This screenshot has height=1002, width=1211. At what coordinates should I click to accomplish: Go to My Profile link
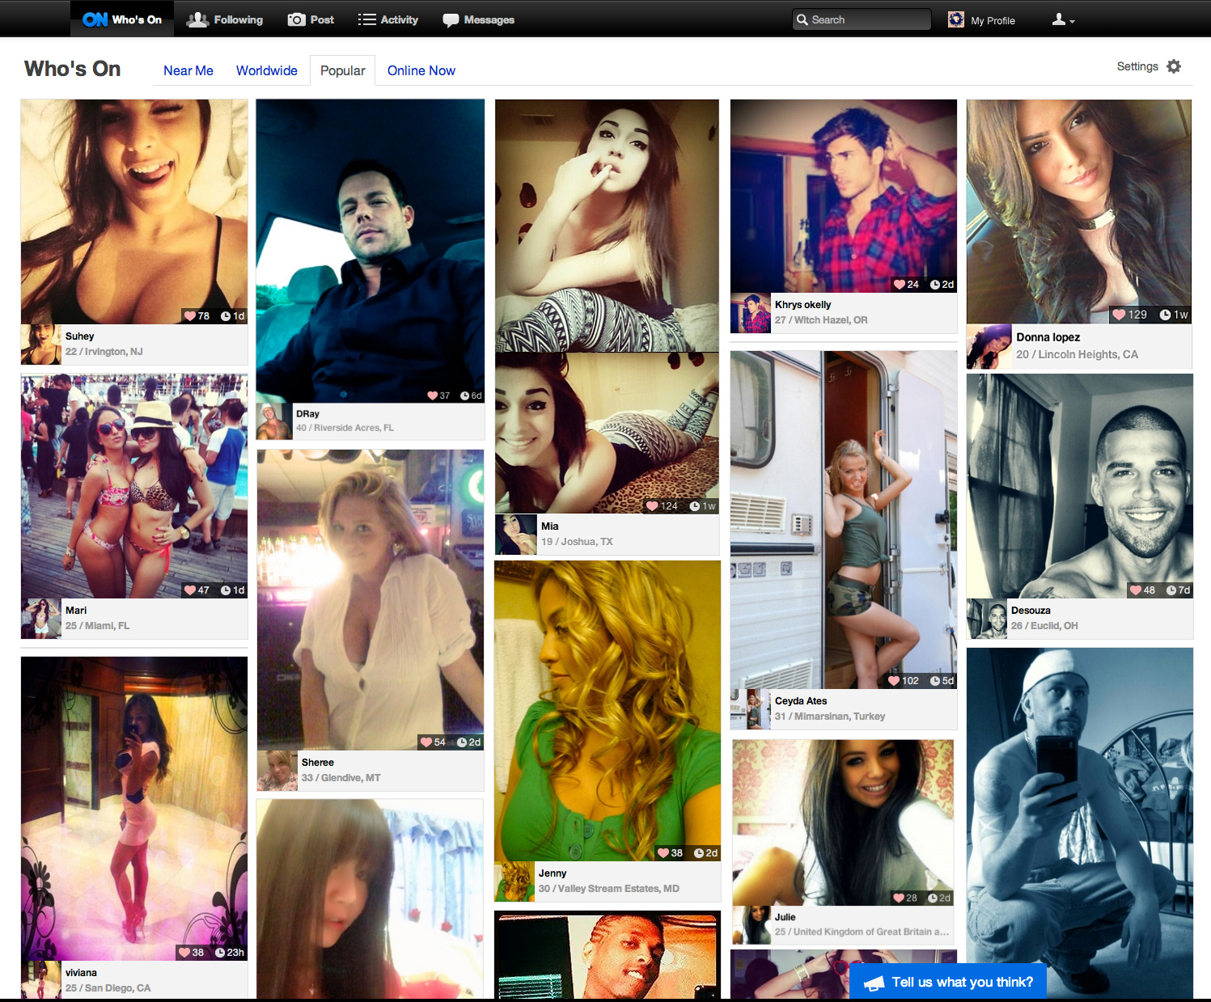click(993, 20)
